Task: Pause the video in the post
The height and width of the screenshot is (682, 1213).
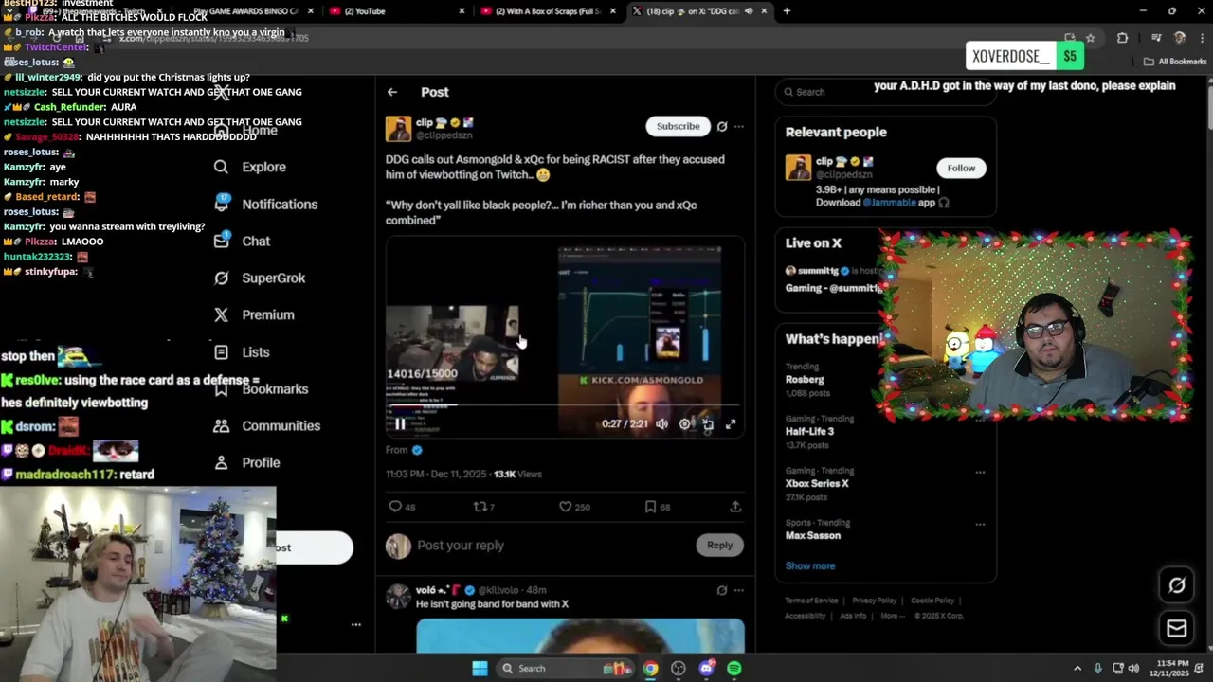Action: click(x=401, y=424)
